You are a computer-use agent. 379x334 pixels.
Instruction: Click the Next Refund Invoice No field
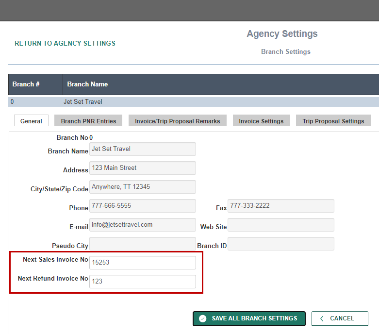coord(143,282)
